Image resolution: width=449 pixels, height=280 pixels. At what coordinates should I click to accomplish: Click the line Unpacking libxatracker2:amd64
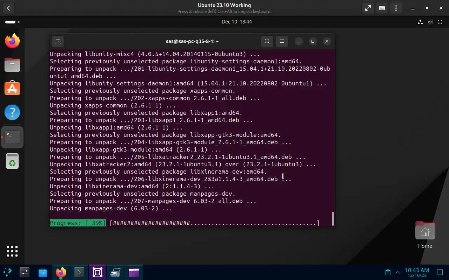coord(183,164)
